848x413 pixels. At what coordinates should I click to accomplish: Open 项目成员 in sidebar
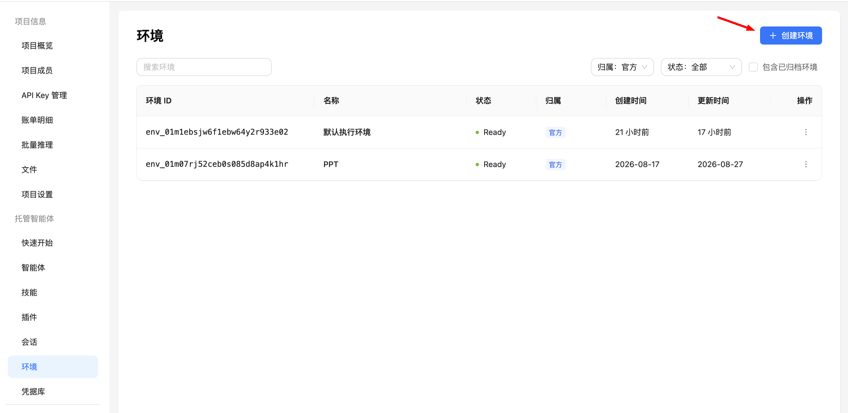(x=37, y=70)
